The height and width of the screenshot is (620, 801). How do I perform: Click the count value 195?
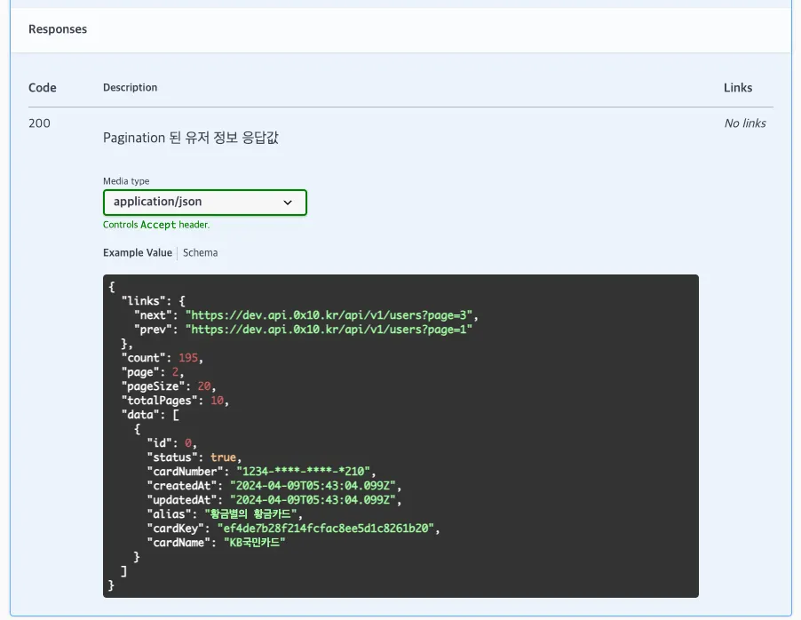coord(188,358)
